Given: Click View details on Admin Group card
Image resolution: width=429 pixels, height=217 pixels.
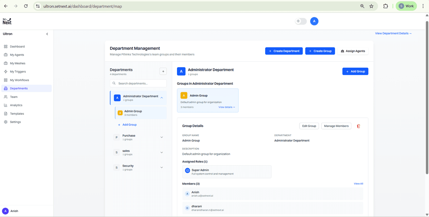Looking at the screenshot, I should pyautogui.click(x=227, y=107).
